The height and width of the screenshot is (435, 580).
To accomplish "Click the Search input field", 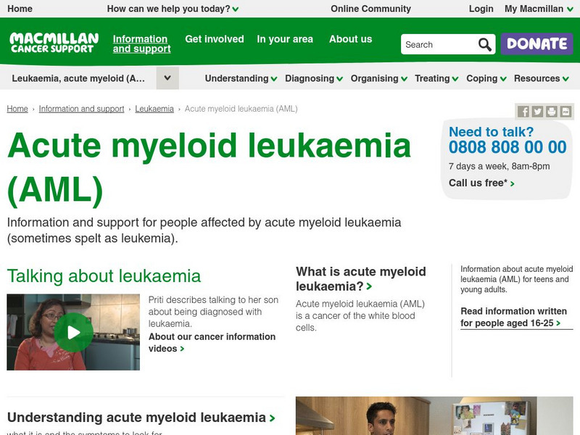I will pos(439,44).
